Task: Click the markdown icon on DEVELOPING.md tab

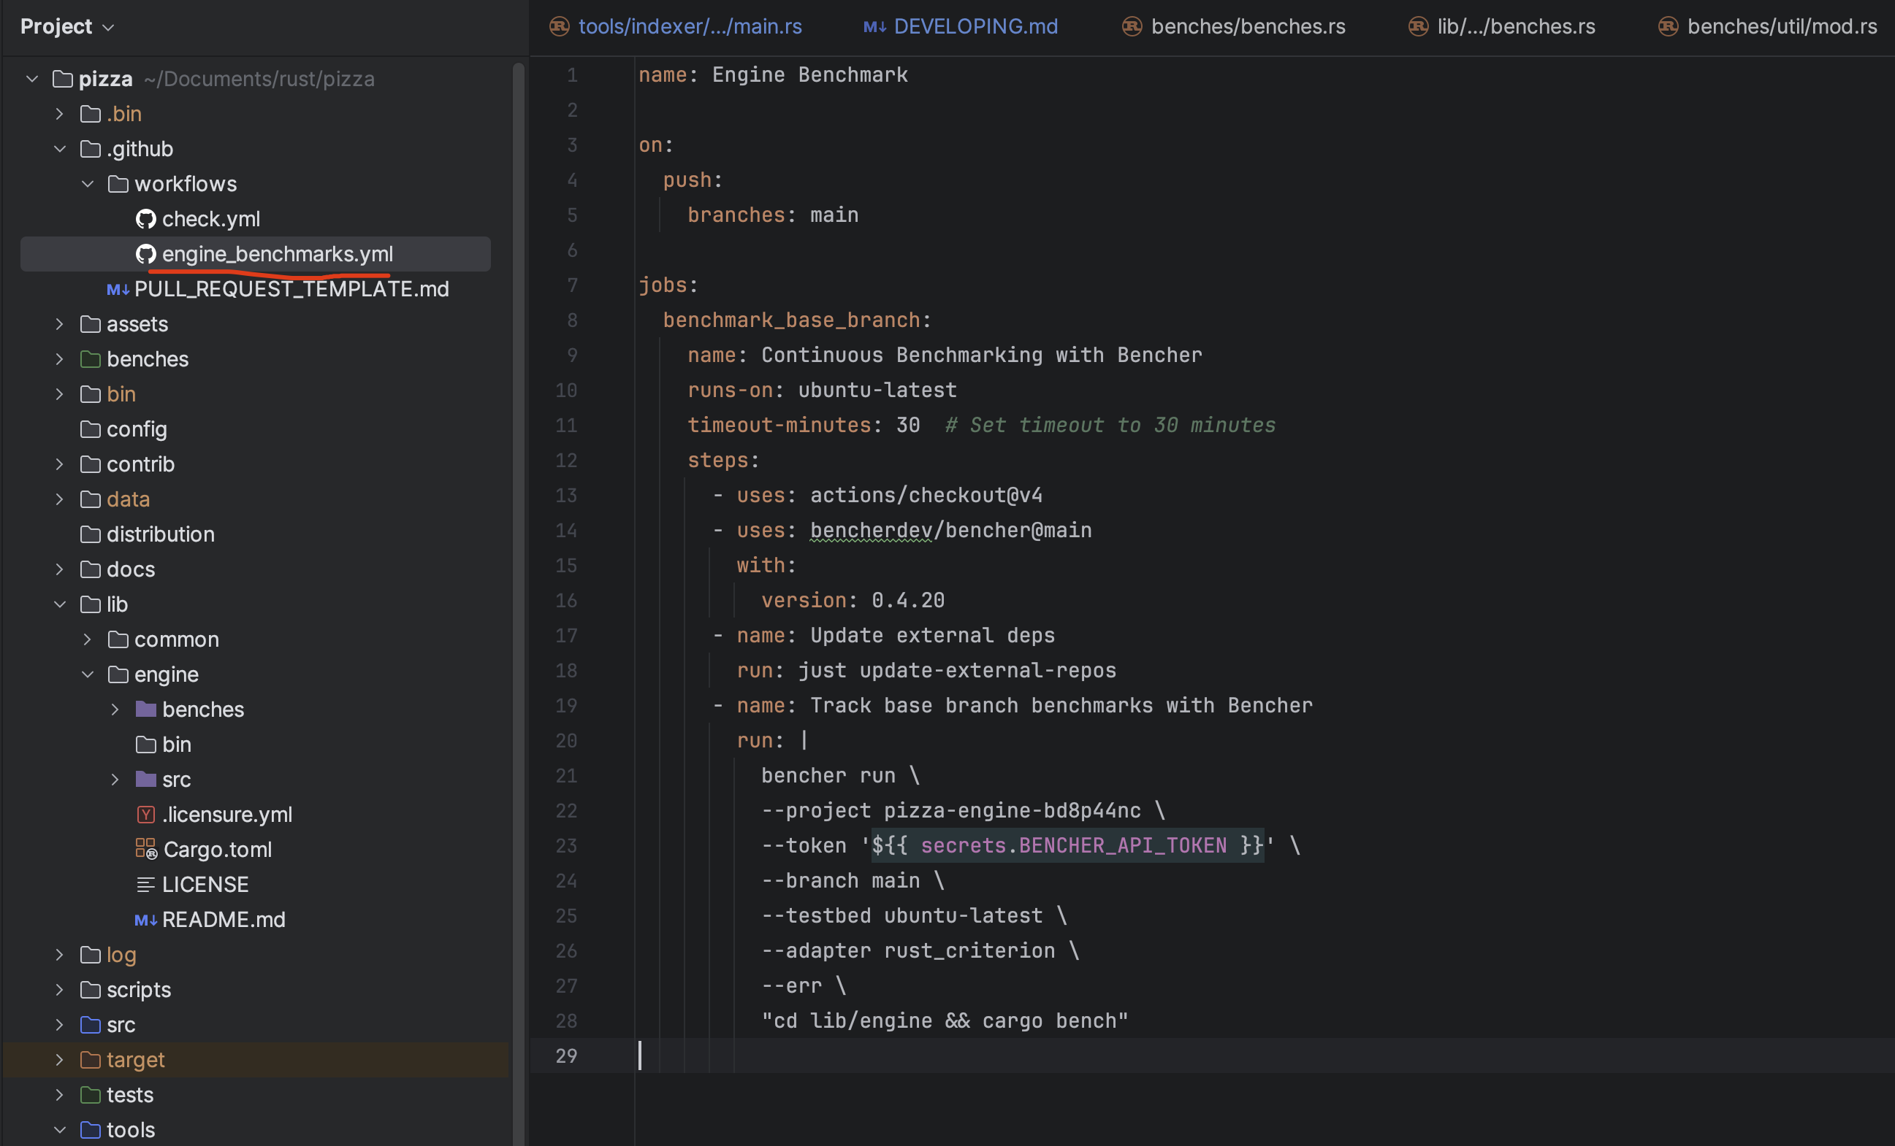Action: click(x=874, y=27)
